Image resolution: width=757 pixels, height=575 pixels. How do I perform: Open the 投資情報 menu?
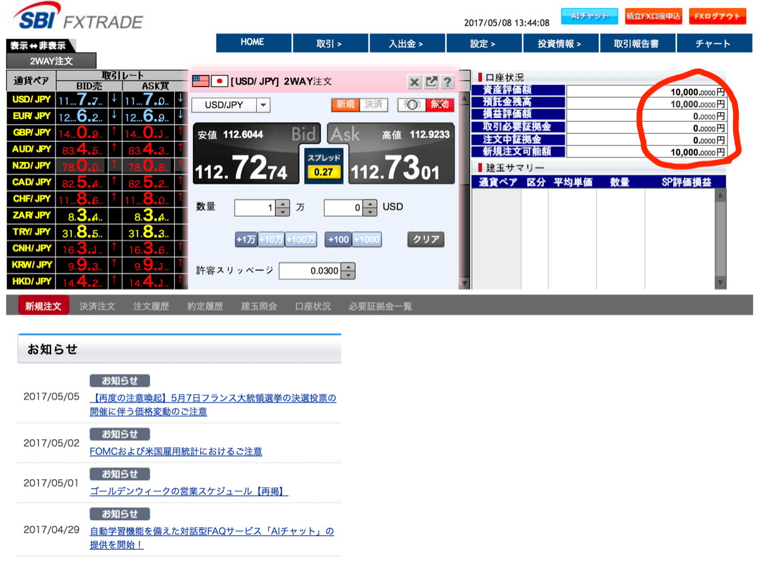(x=560, y=44)
